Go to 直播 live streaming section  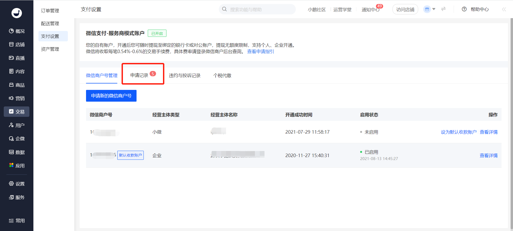tap(17, 58)
